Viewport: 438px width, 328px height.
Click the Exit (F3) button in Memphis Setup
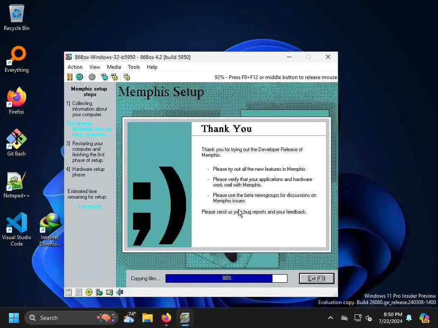pos(317,278)
